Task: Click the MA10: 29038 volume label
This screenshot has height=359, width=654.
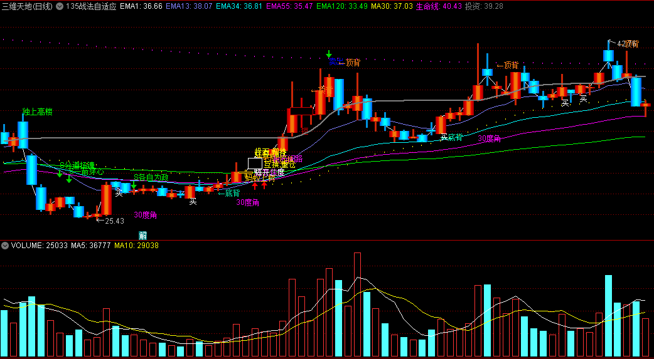Action: 136,246
